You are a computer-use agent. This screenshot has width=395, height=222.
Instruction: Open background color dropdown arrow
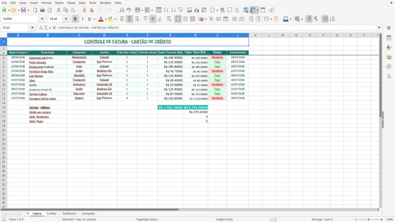pos(115,19)
